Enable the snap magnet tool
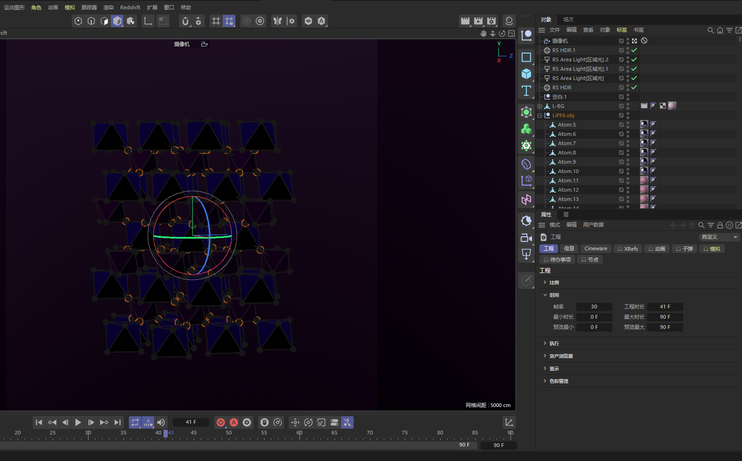This screenshot has height=461, width=742. [x=185, y=21]
